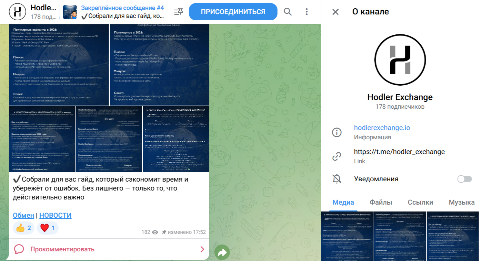Click the pinned message preview thumbnail

pyautogui.click(x=70, y=12)
